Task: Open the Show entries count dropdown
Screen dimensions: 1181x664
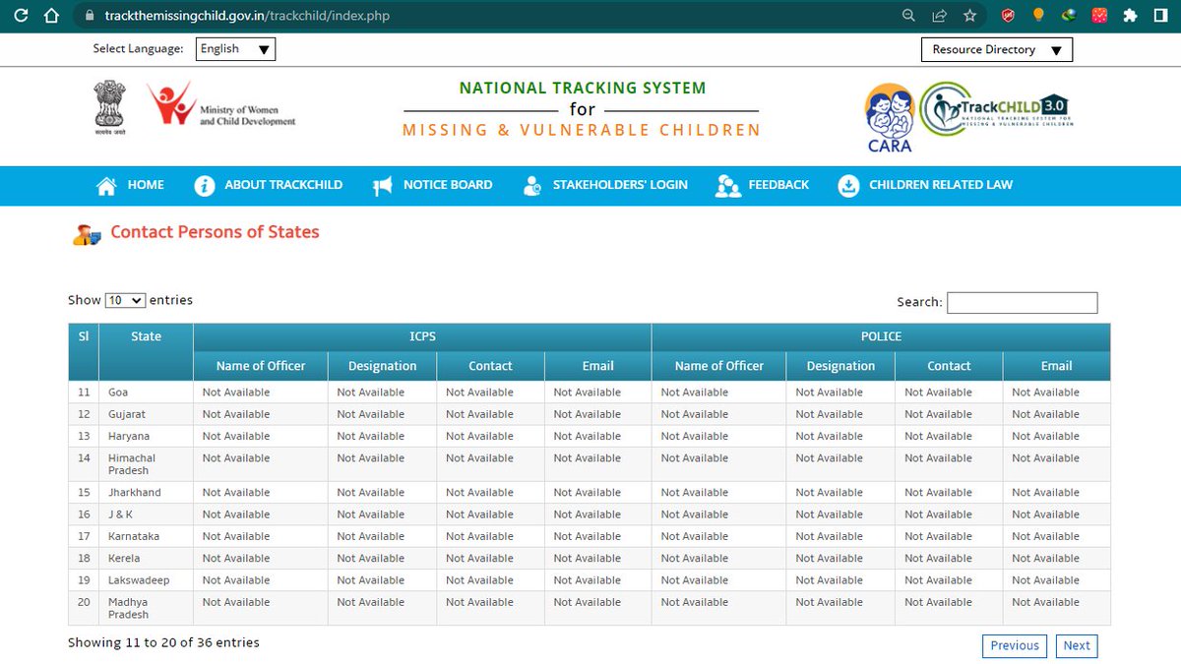Action: tap(125, 300)
